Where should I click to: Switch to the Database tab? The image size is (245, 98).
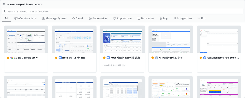click(x=146, y=19)
